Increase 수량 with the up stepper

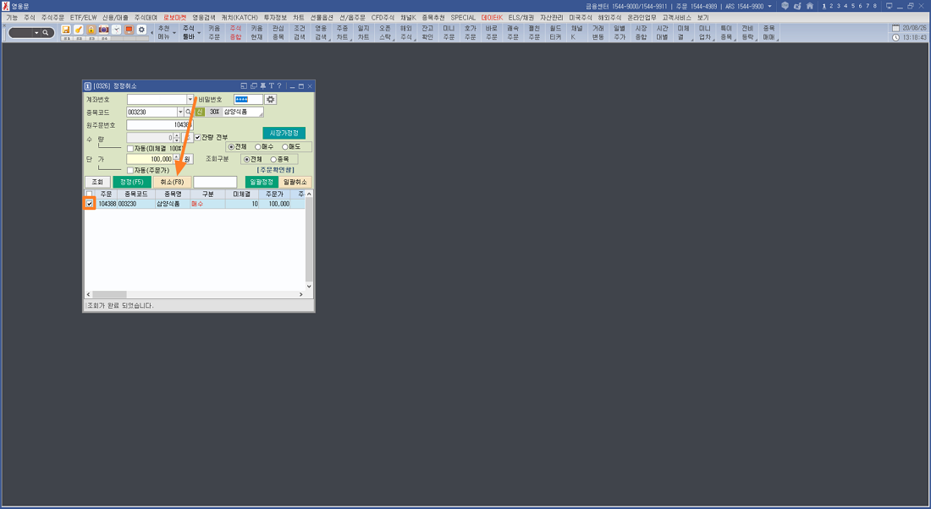[x=176, y=134]
